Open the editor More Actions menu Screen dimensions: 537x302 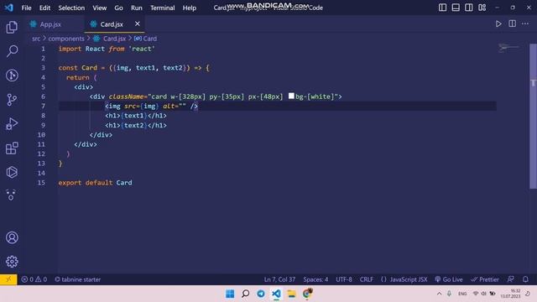(525, 23)
